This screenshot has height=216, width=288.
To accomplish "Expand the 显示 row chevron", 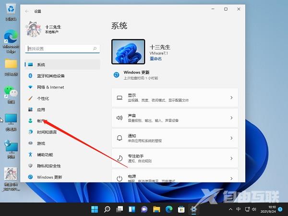I will [x=231, y=97].
